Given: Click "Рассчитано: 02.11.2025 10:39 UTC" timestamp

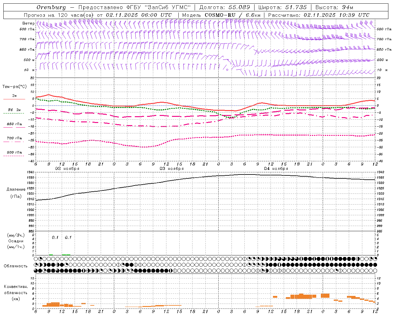Looking at the screenshot, I should click(x=319, y=15).
